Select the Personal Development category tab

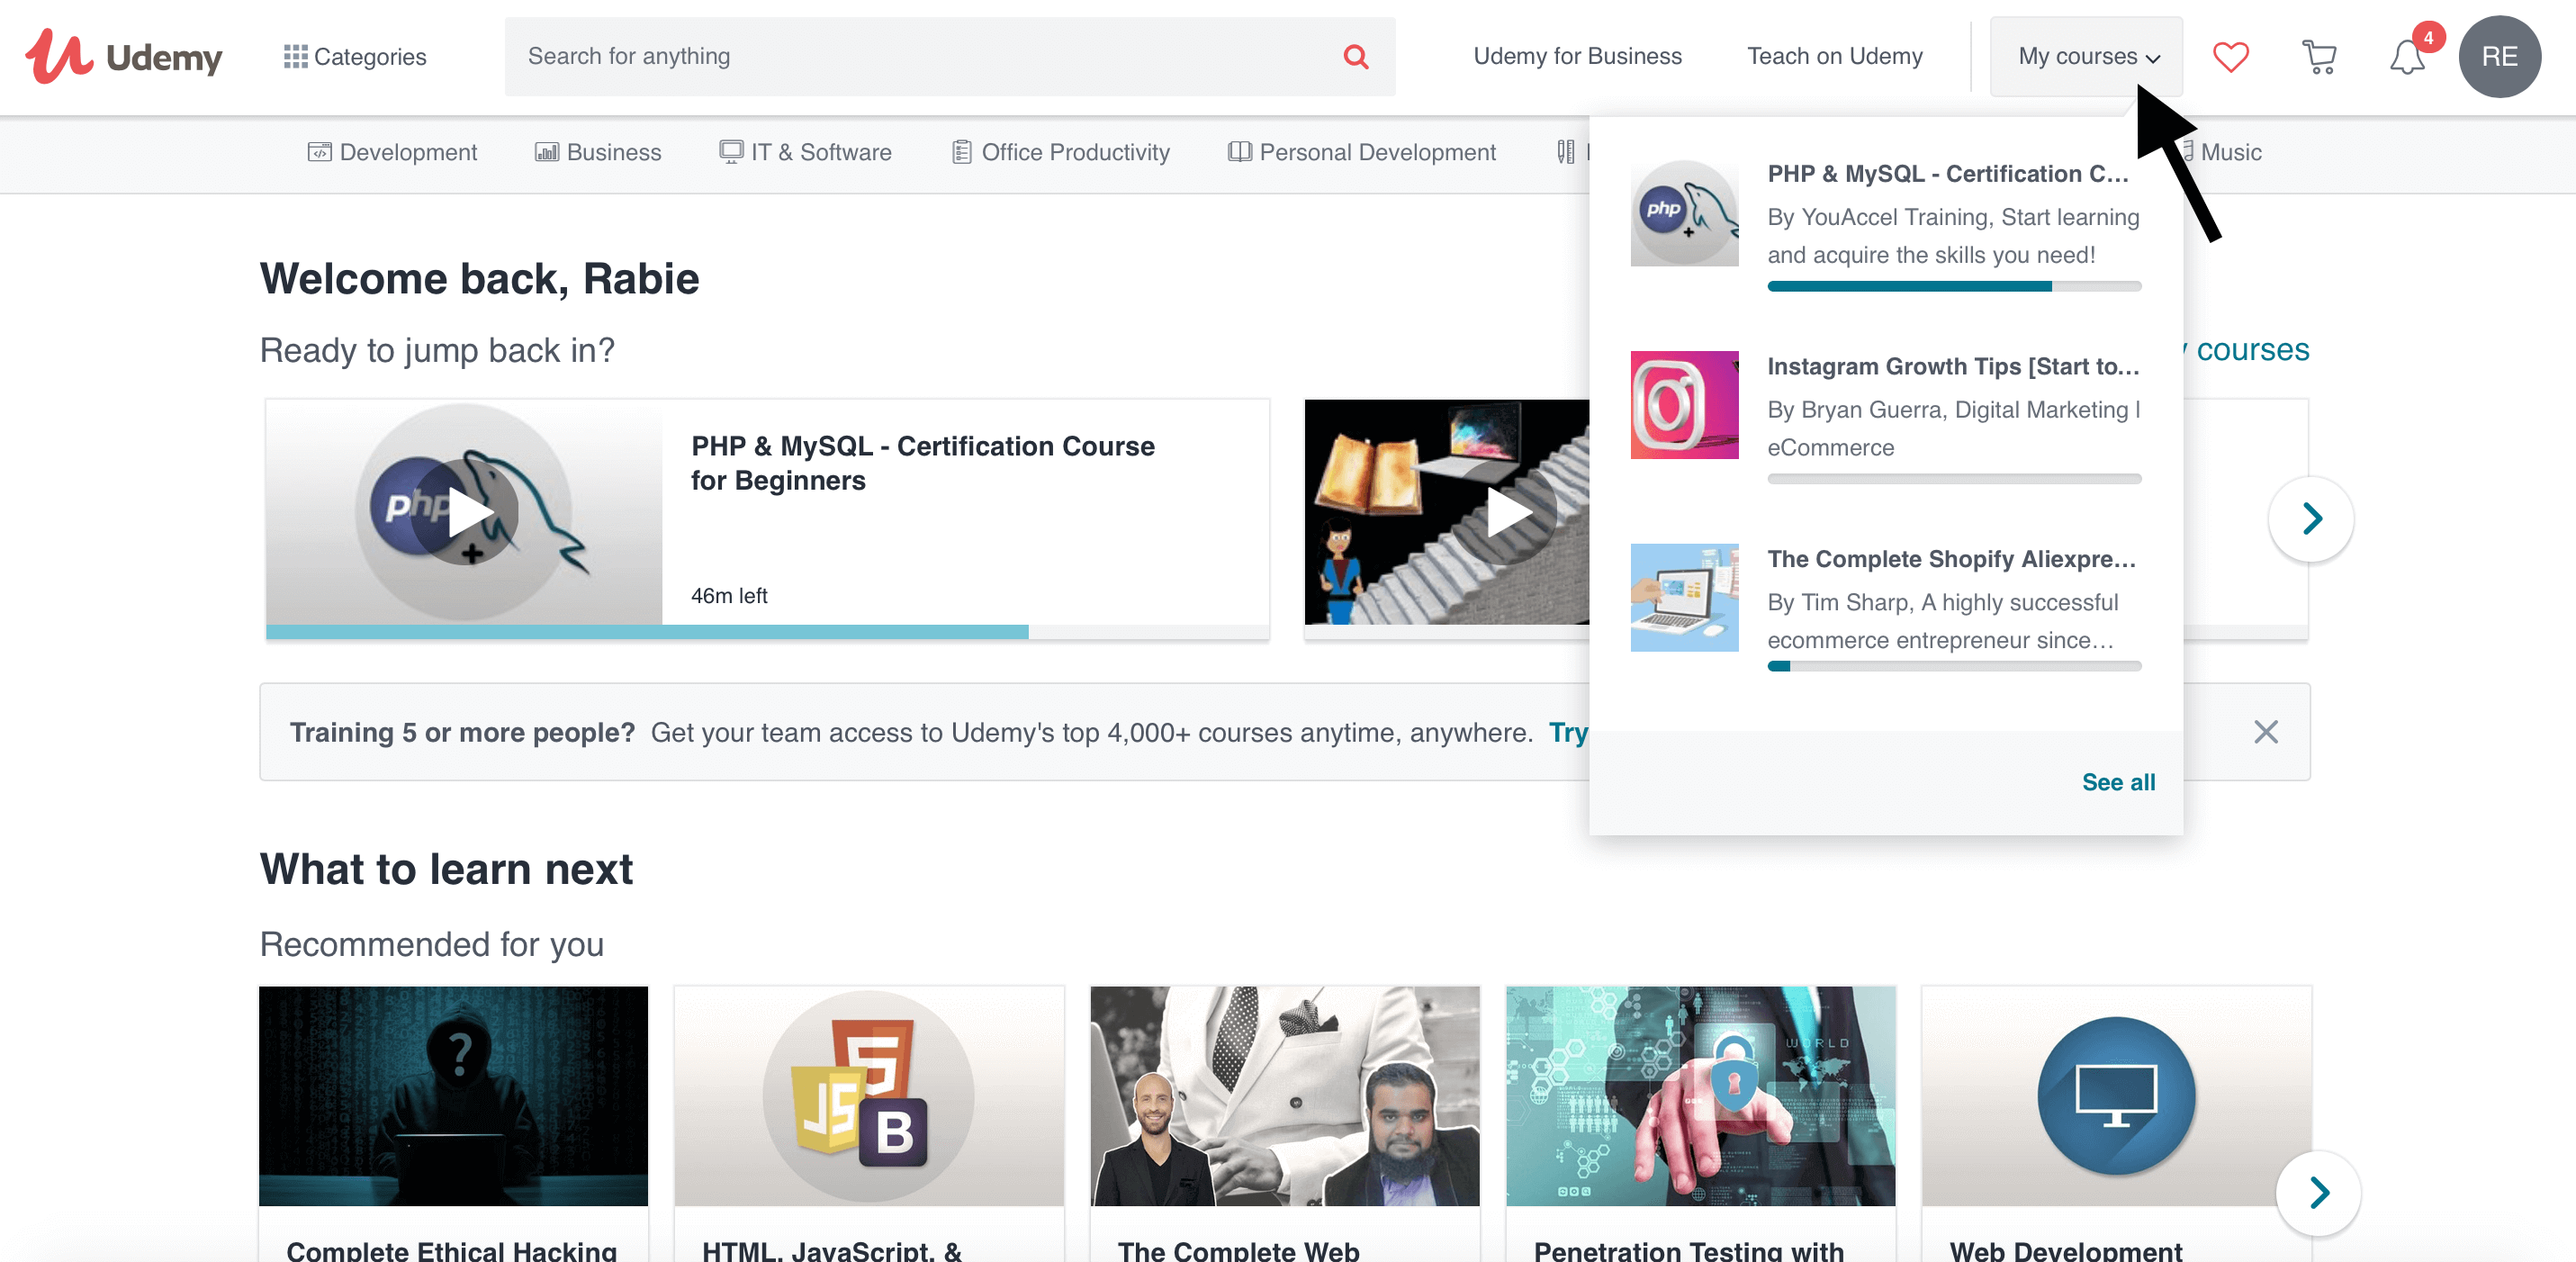pyautogui.click(x=1362, y=152)
